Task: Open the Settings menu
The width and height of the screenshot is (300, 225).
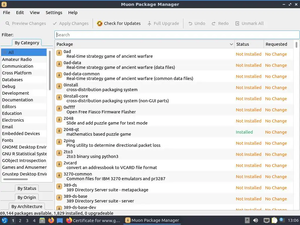Action: tap(54, 12)
